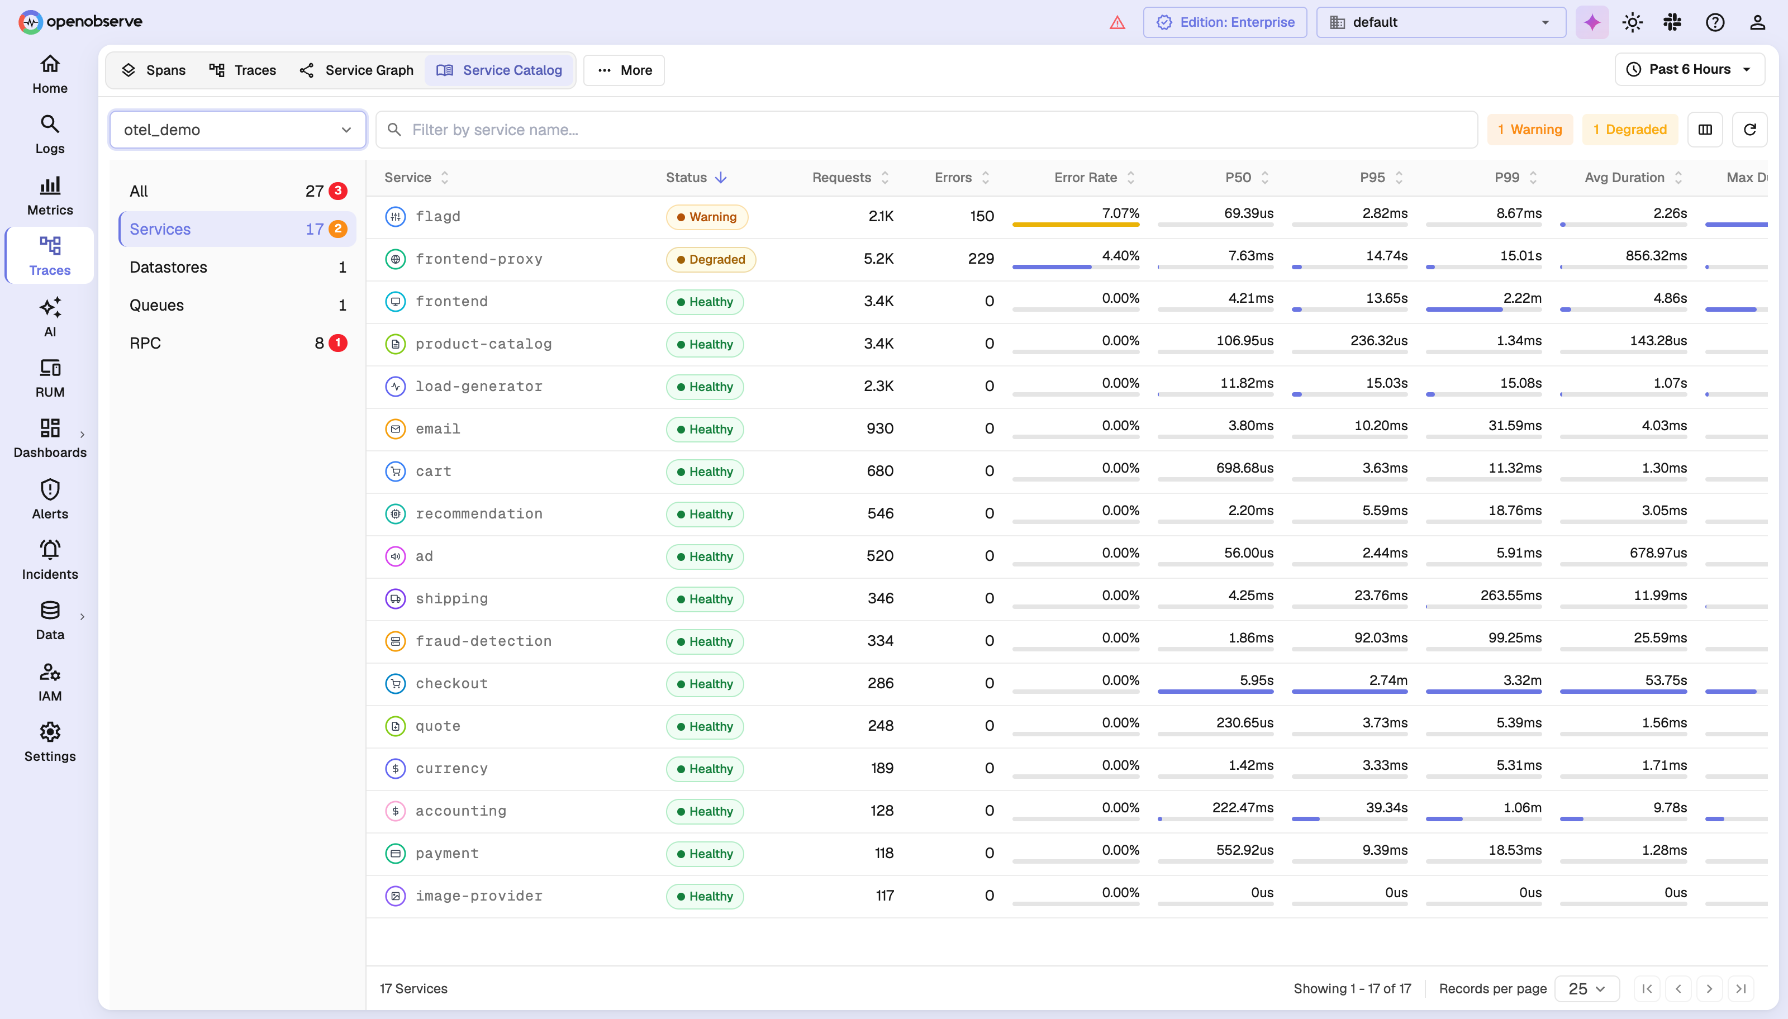Viewport: 1788px width, 1019px height.
Task: Refresh the service catalog
Action: click(1750, 130)
